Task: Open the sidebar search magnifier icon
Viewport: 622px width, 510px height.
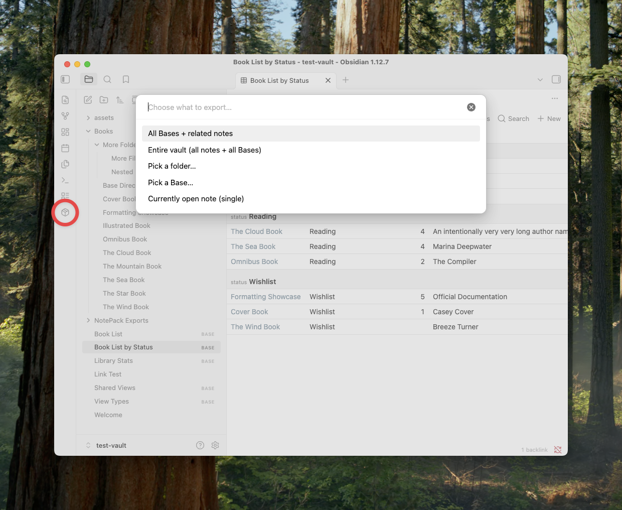Action: [107, 79]
